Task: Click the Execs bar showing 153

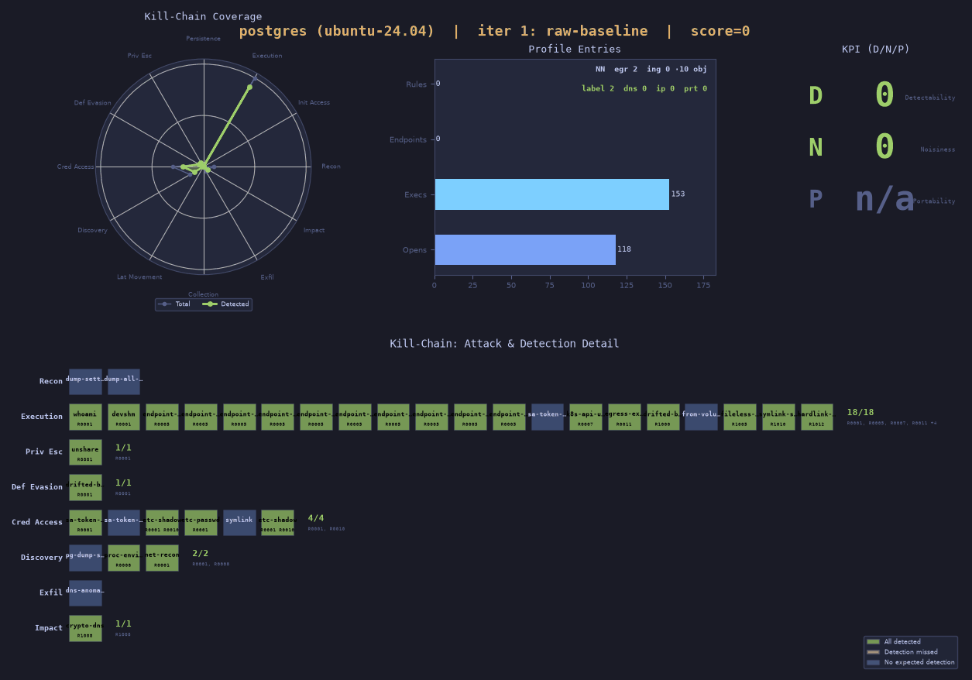Action: point(551,194)
